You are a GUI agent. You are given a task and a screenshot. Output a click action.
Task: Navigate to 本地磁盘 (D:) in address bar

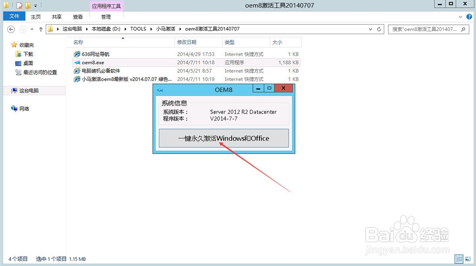click(106, 29)
